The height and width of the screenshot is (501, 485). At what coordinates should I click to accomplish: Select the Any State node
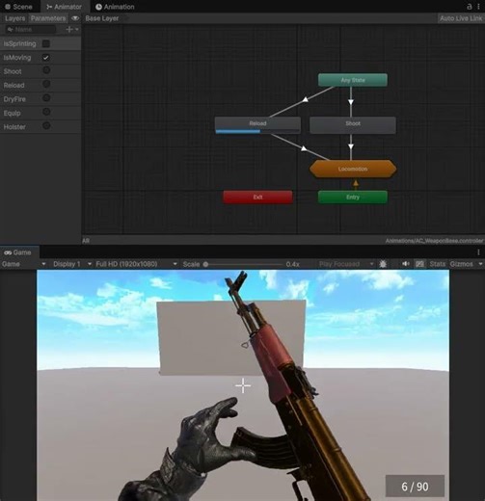pyautogui.click(x=353, y=80)
